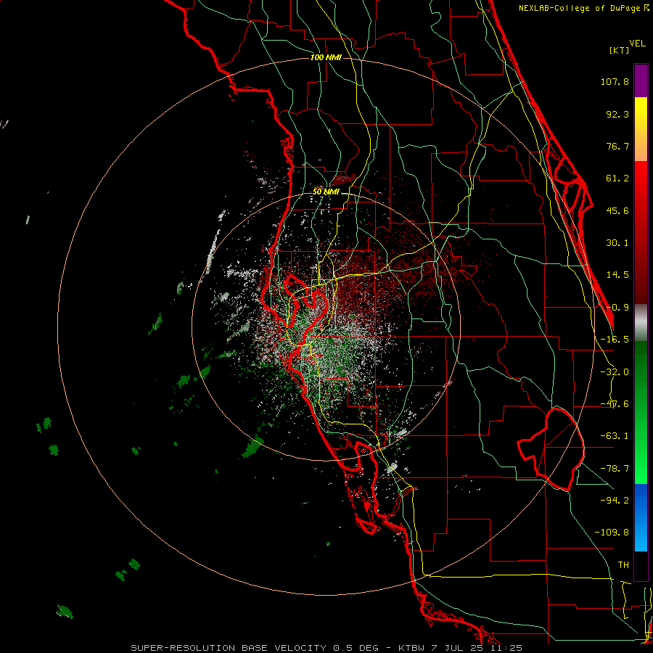Click the 0.5 DEG elevation text
The width and height of the screenshot is (653, 653).
point(356,648)
